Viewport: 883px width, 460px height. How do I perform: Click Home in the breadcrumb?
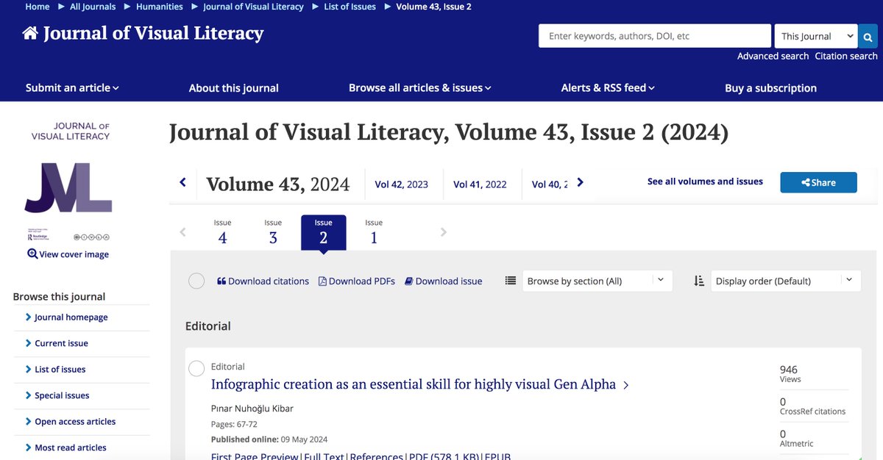(38, 7)
